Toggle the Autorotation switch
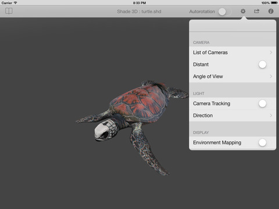279x209 pixels. tap(224, 12)
